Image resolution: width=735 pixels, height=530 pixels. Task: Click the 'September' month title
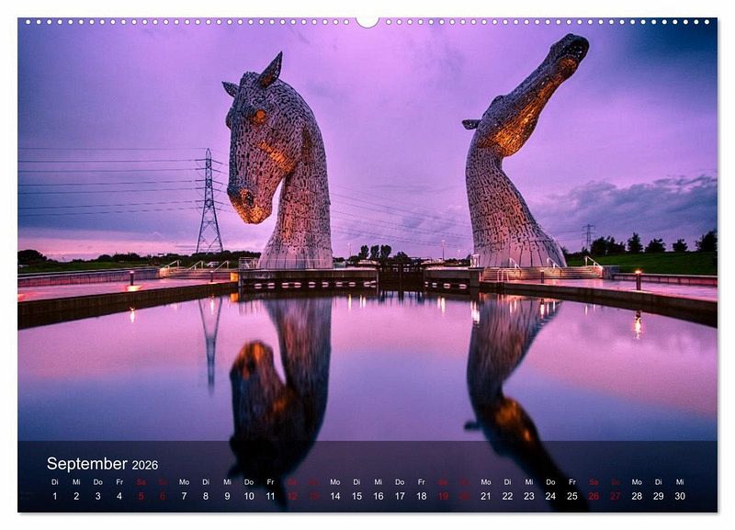click(x=86, y=464)
